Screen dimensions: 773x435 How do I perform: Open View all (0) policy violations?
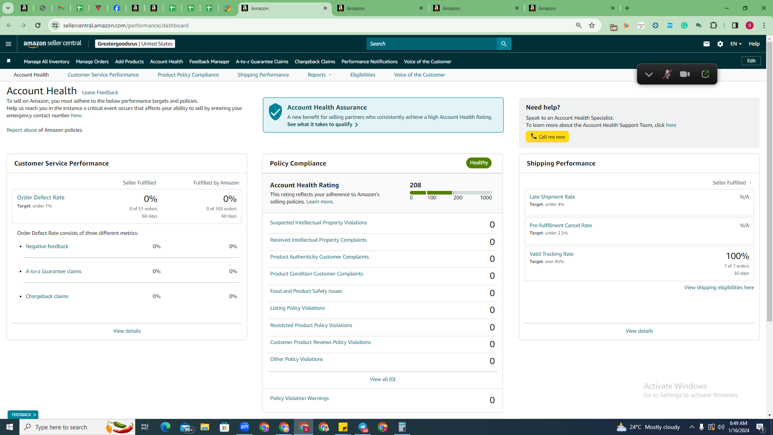pyautogui.click(x=382, y=379)
